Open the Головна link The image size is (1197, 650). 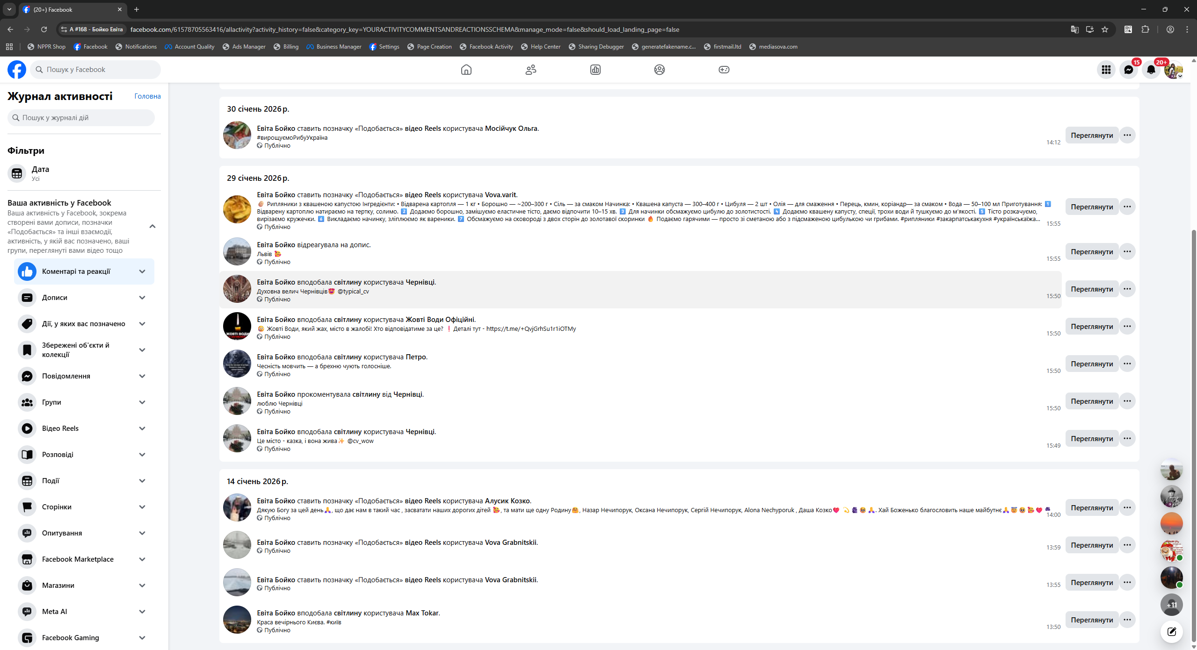tap(147, 96)
